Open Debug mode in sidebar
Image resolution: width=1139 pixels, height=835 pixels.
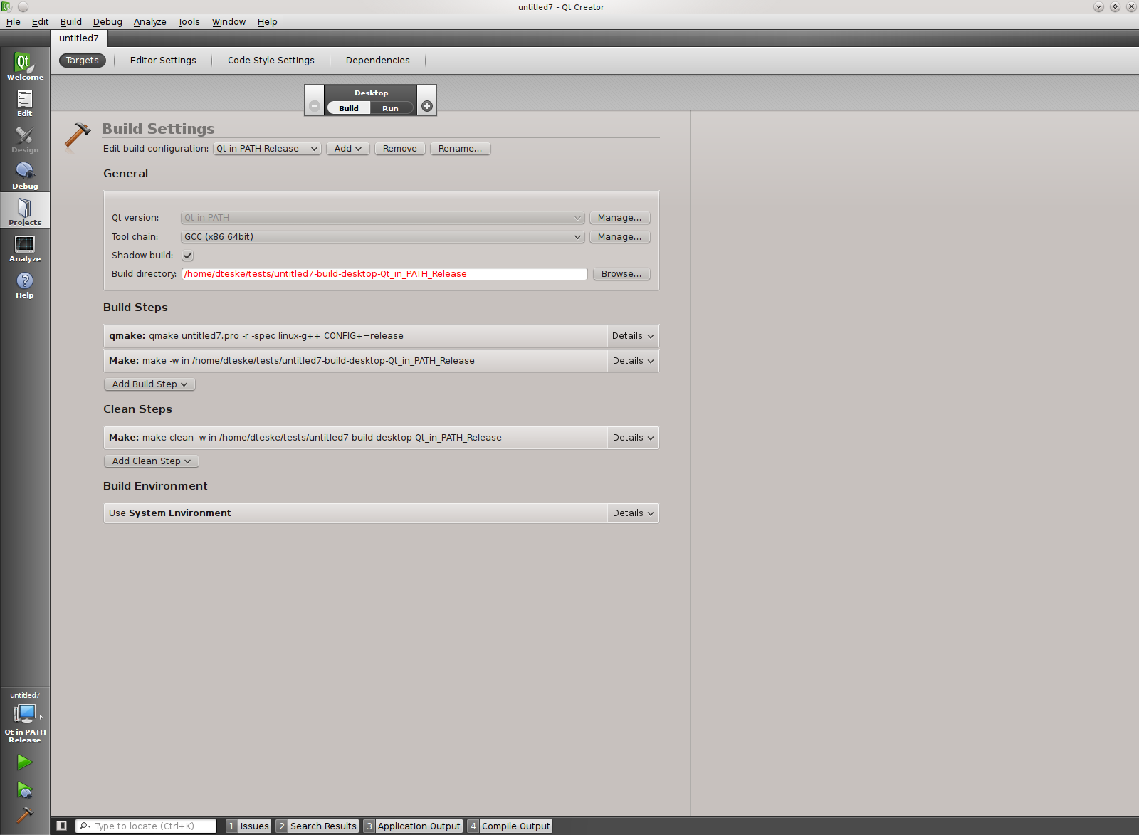coord(25,175)
